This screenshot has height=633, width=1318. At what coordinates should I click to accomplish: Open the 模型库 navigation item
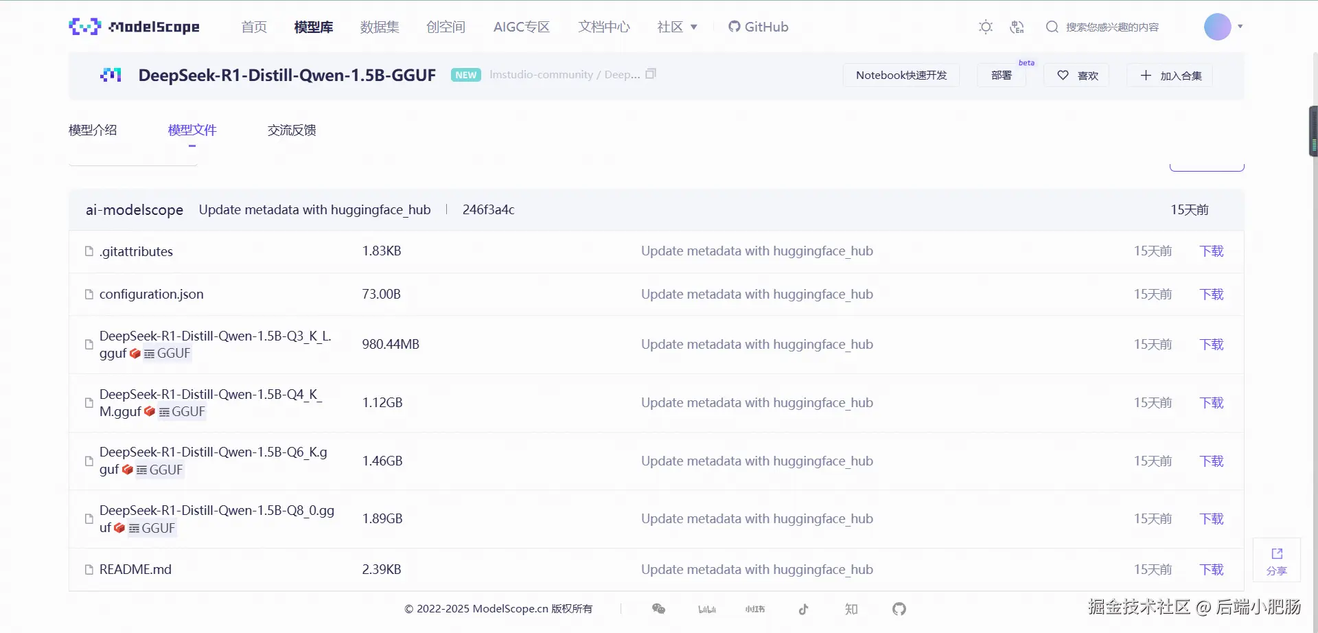click(x=314, y=27)
